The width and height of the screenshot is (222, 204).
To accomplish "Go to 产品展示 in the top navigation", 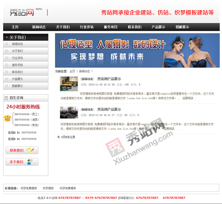I will pos(158,27).
